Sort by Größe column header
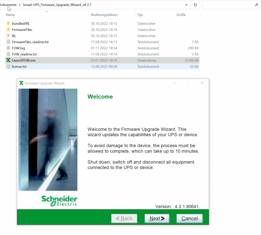 (x=181, y=15)
